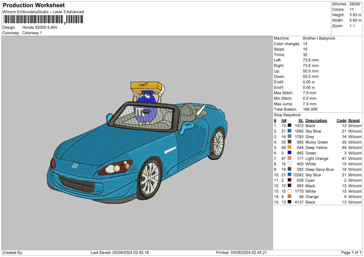364x257 pixels.
Task: Select the Murky Green color swatch
Action: tap(289, 142)
